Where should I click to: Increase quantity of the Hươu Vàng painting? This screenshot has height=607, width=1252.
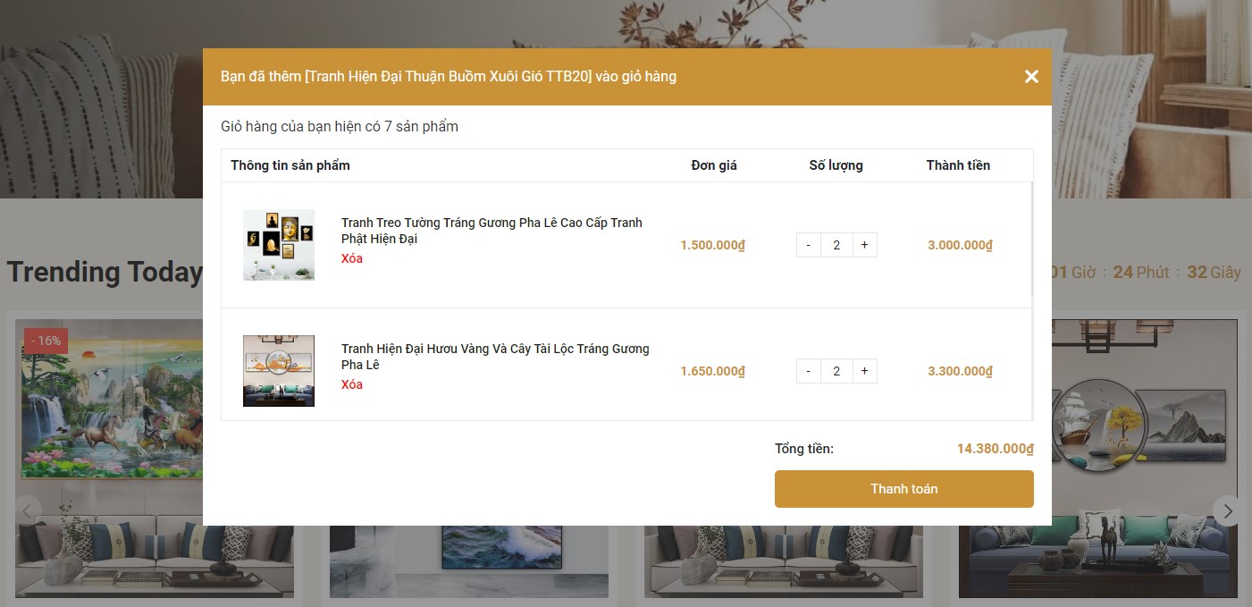(x=864, y=371)
